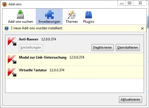The image size is (149, 108).
Task: Switch to the Themes tab label
Action: (x=72, y=22)
